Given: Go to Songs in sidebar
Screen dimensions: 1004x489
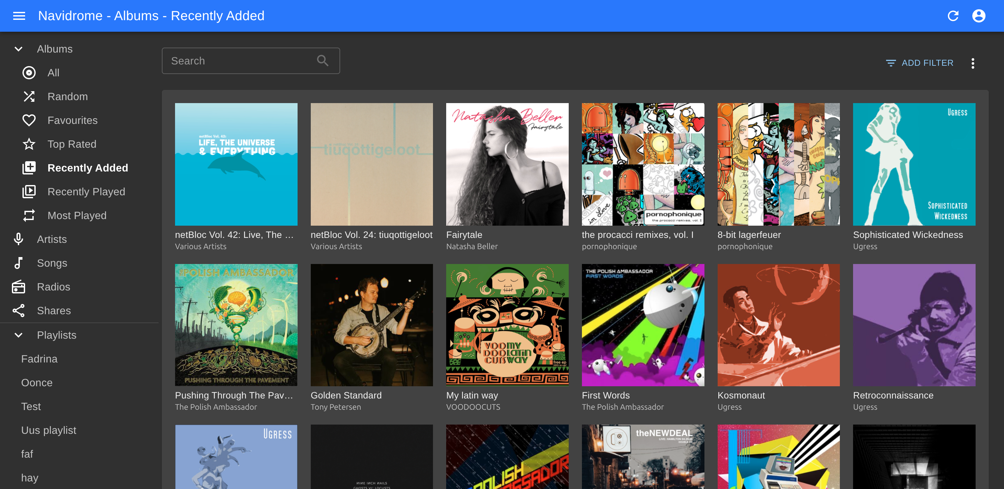Looking at the screenshot, I should tap(52, 263).
